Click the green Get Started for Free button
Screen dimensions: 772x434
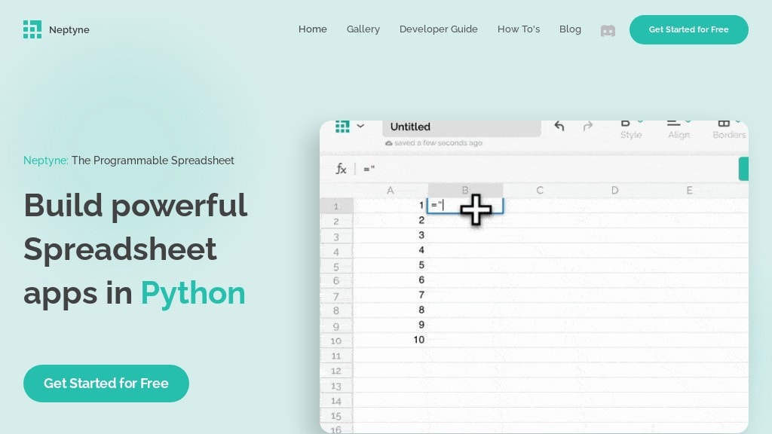pyautogui.click(x=688, y=29)
